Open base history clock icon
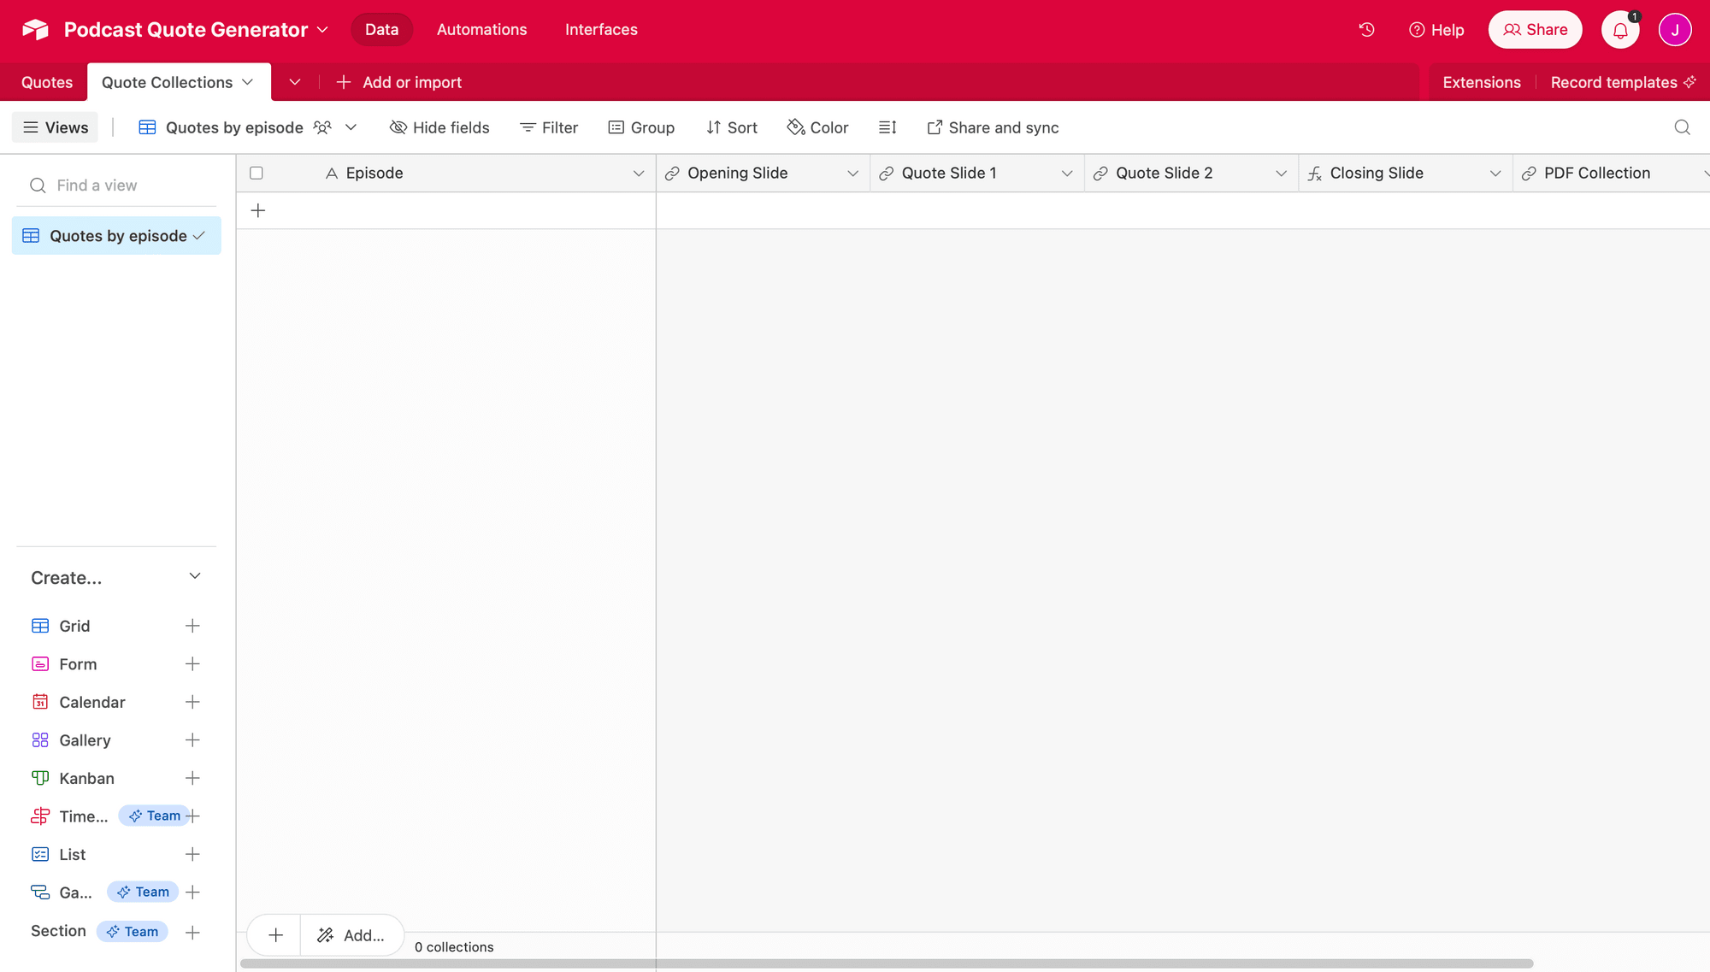The width and height of the screenshot is (1710, 972). click(x=1366, y=30)
